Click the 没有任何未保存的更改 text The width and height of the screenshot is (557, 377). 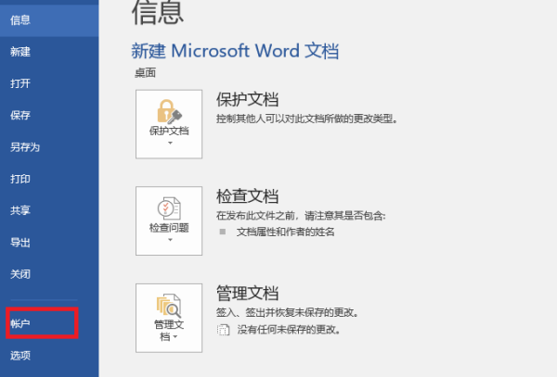pos(289,330)
